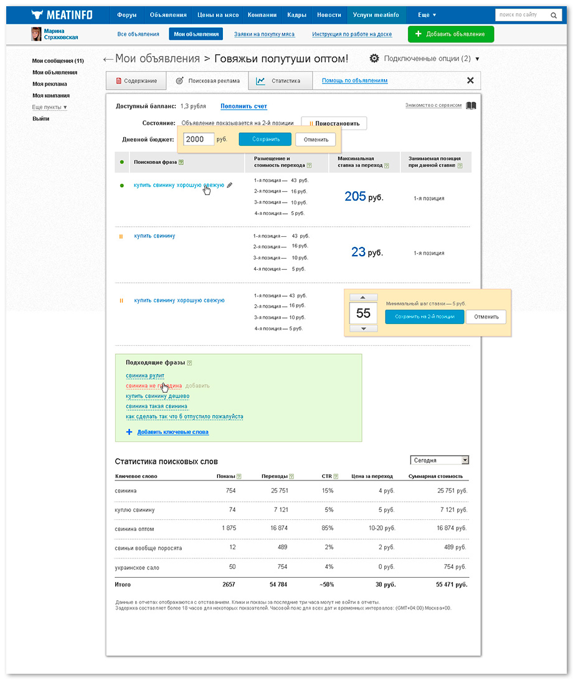Open Услуги meatinfo section

tap(376, 15)
